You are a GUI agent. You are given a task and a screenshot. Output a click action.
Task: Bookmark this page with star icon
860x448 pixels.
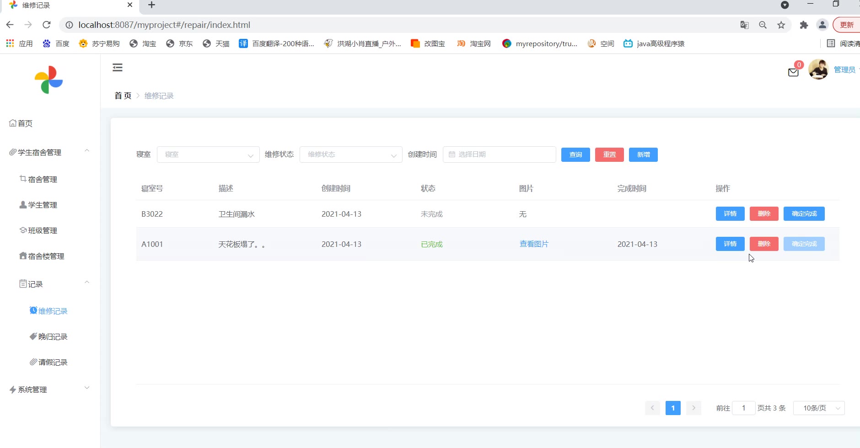781,25
